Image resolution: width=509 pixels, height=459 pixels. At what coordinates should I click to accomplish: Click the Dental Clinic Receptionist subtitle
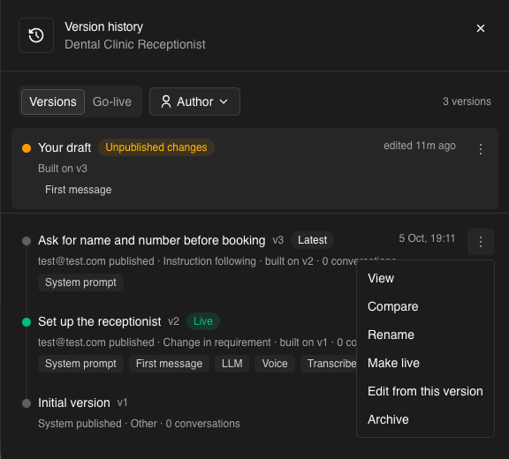pyautogui.click(x=135, y=44)
